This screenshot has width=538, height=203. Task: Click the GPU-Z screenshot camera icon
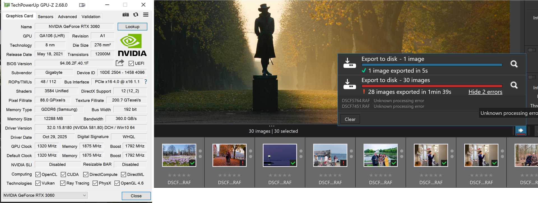[126, 15]
